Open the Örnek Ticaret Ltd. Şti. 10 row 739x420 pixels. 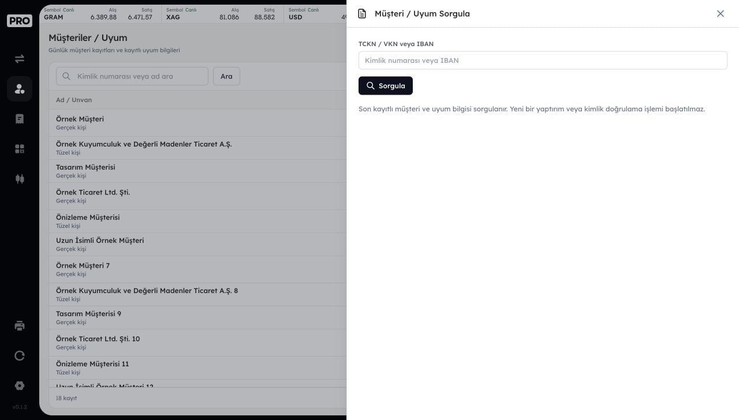pyautogui.click(x=197, y=343)
